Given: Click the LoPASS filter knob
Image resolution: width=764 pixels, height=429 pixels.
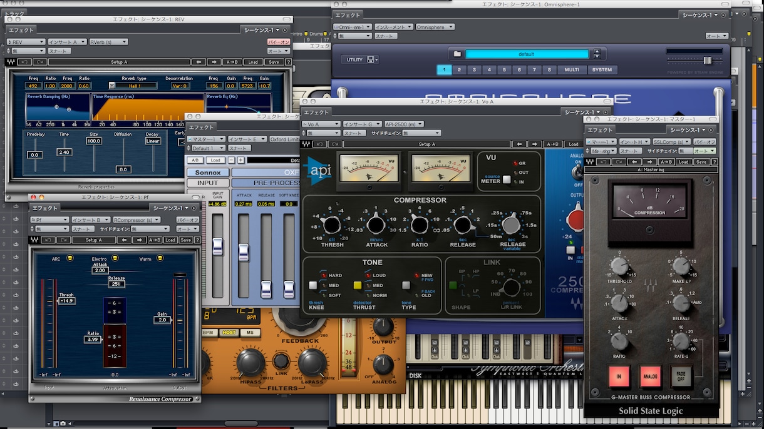Looking at the screenshot, I should (312, 362).
